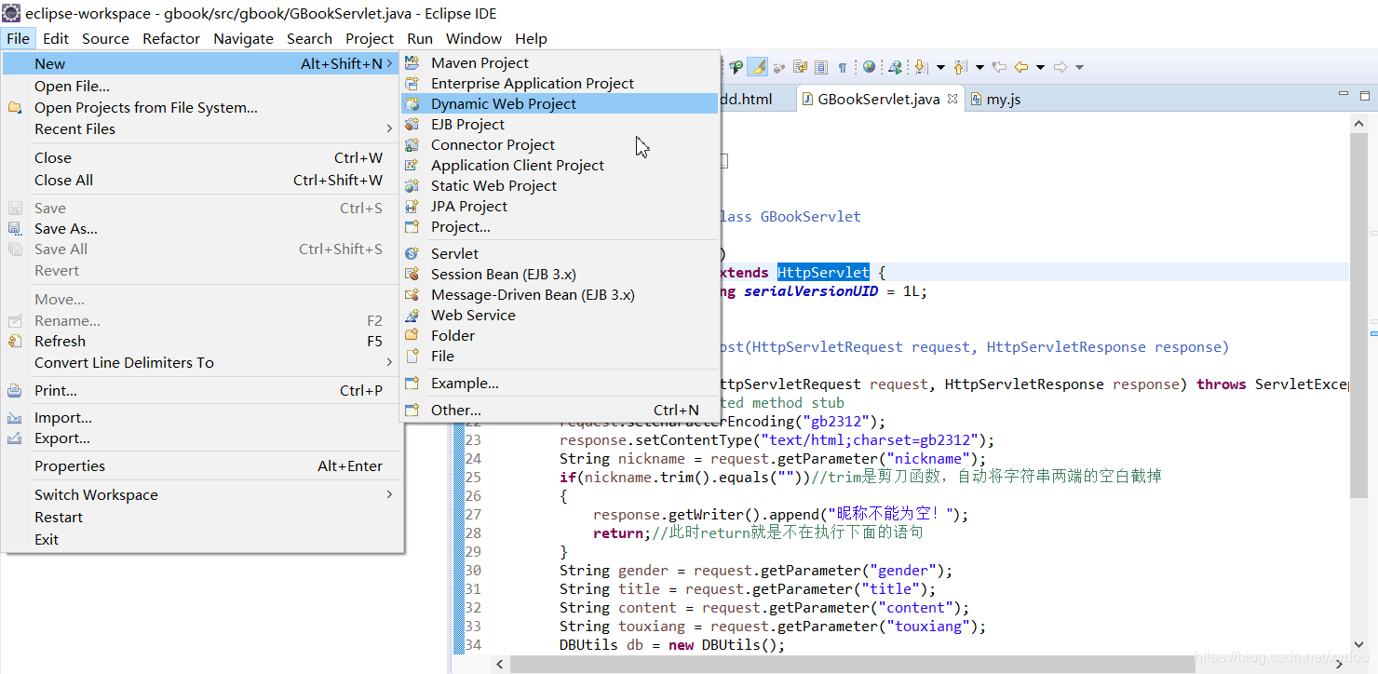Toggle Mark Occurrences highlighter icon
The image size is (1378, 674).
tap(758, 67)
